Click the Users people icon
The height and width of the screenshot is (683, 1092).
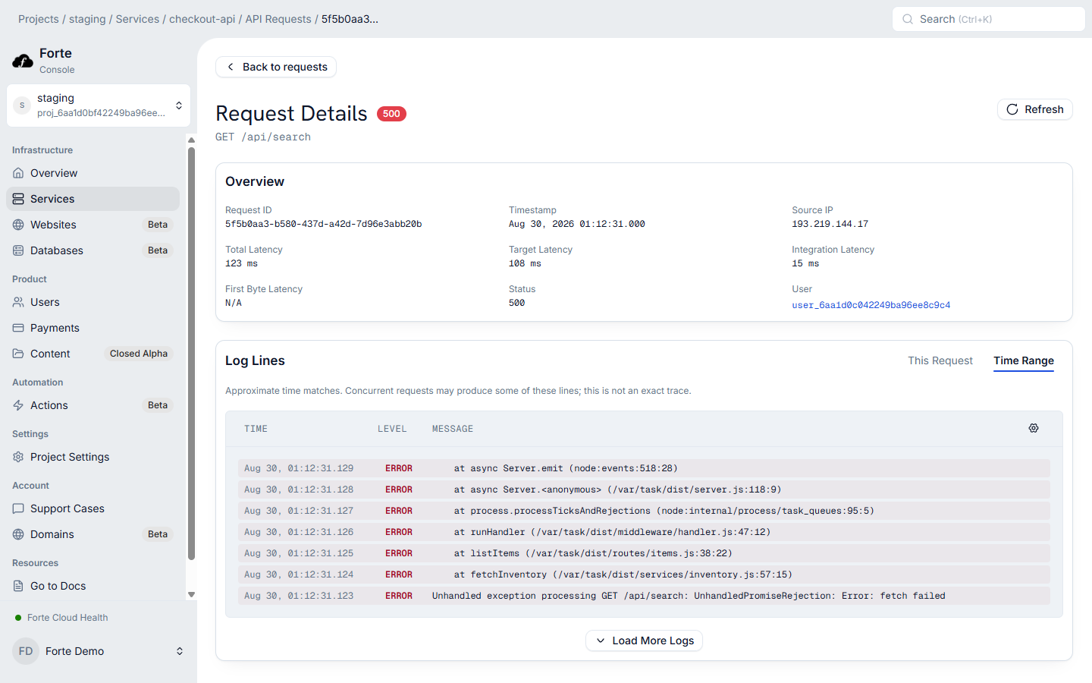click(x=18, y=302)
